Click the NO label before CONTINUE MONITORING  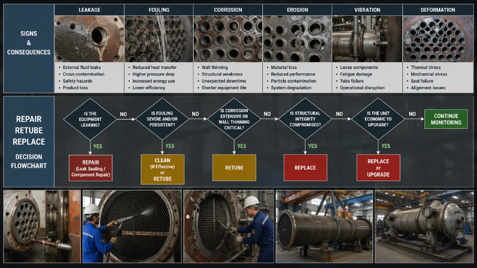(x=412, y=114)
